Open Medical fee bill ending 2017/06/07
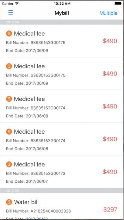 tap(62, 172)
